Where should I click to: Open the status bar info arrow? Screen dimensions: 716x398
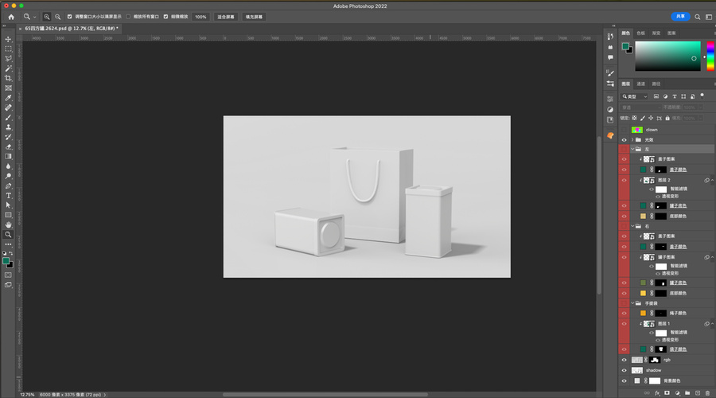click(104, 395)
